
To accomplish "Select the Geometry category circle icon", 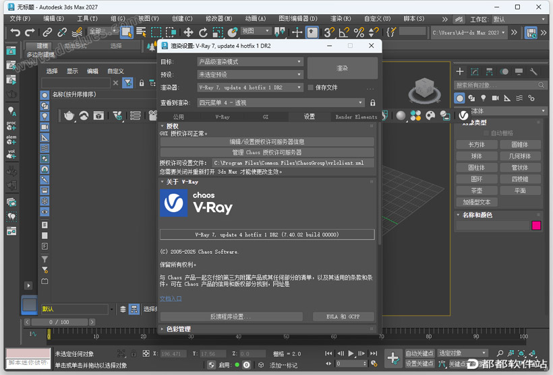I will (459, 98).
